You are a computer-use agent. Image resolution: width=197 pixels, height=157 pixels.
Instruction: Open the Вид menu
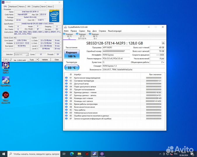point(89,31)
